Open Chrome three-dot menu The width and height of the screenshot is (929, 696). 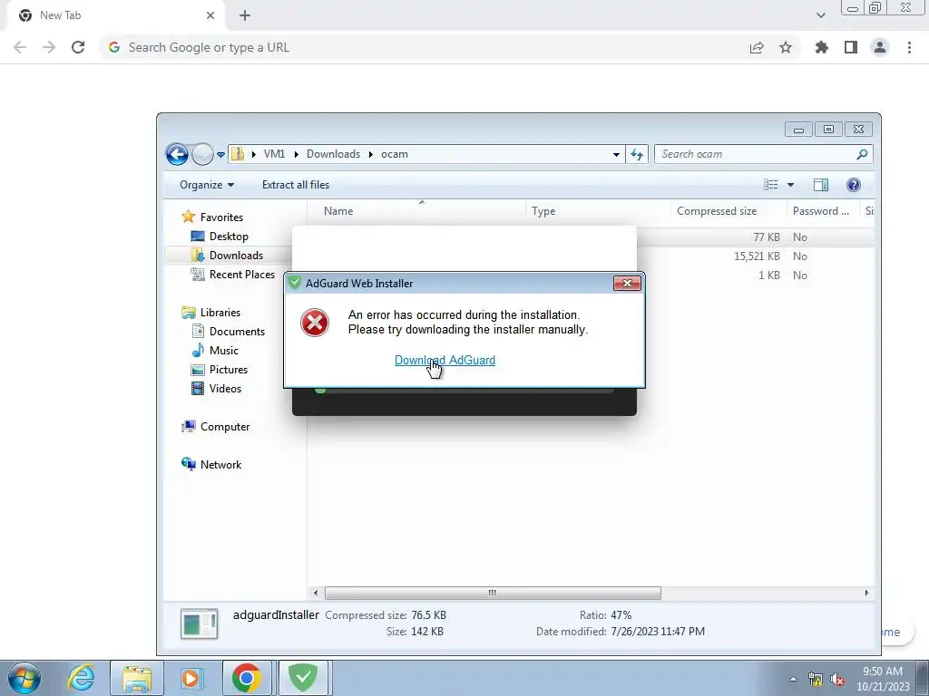(909, 47)
